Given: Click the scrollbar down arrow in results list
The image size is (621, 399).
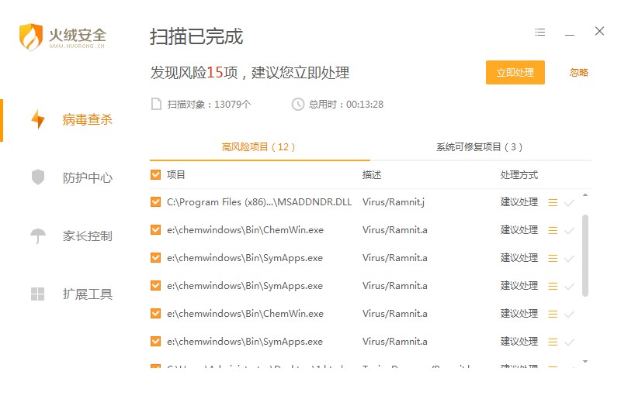Looking at the screenshot, I should click(x=585, y=362).
